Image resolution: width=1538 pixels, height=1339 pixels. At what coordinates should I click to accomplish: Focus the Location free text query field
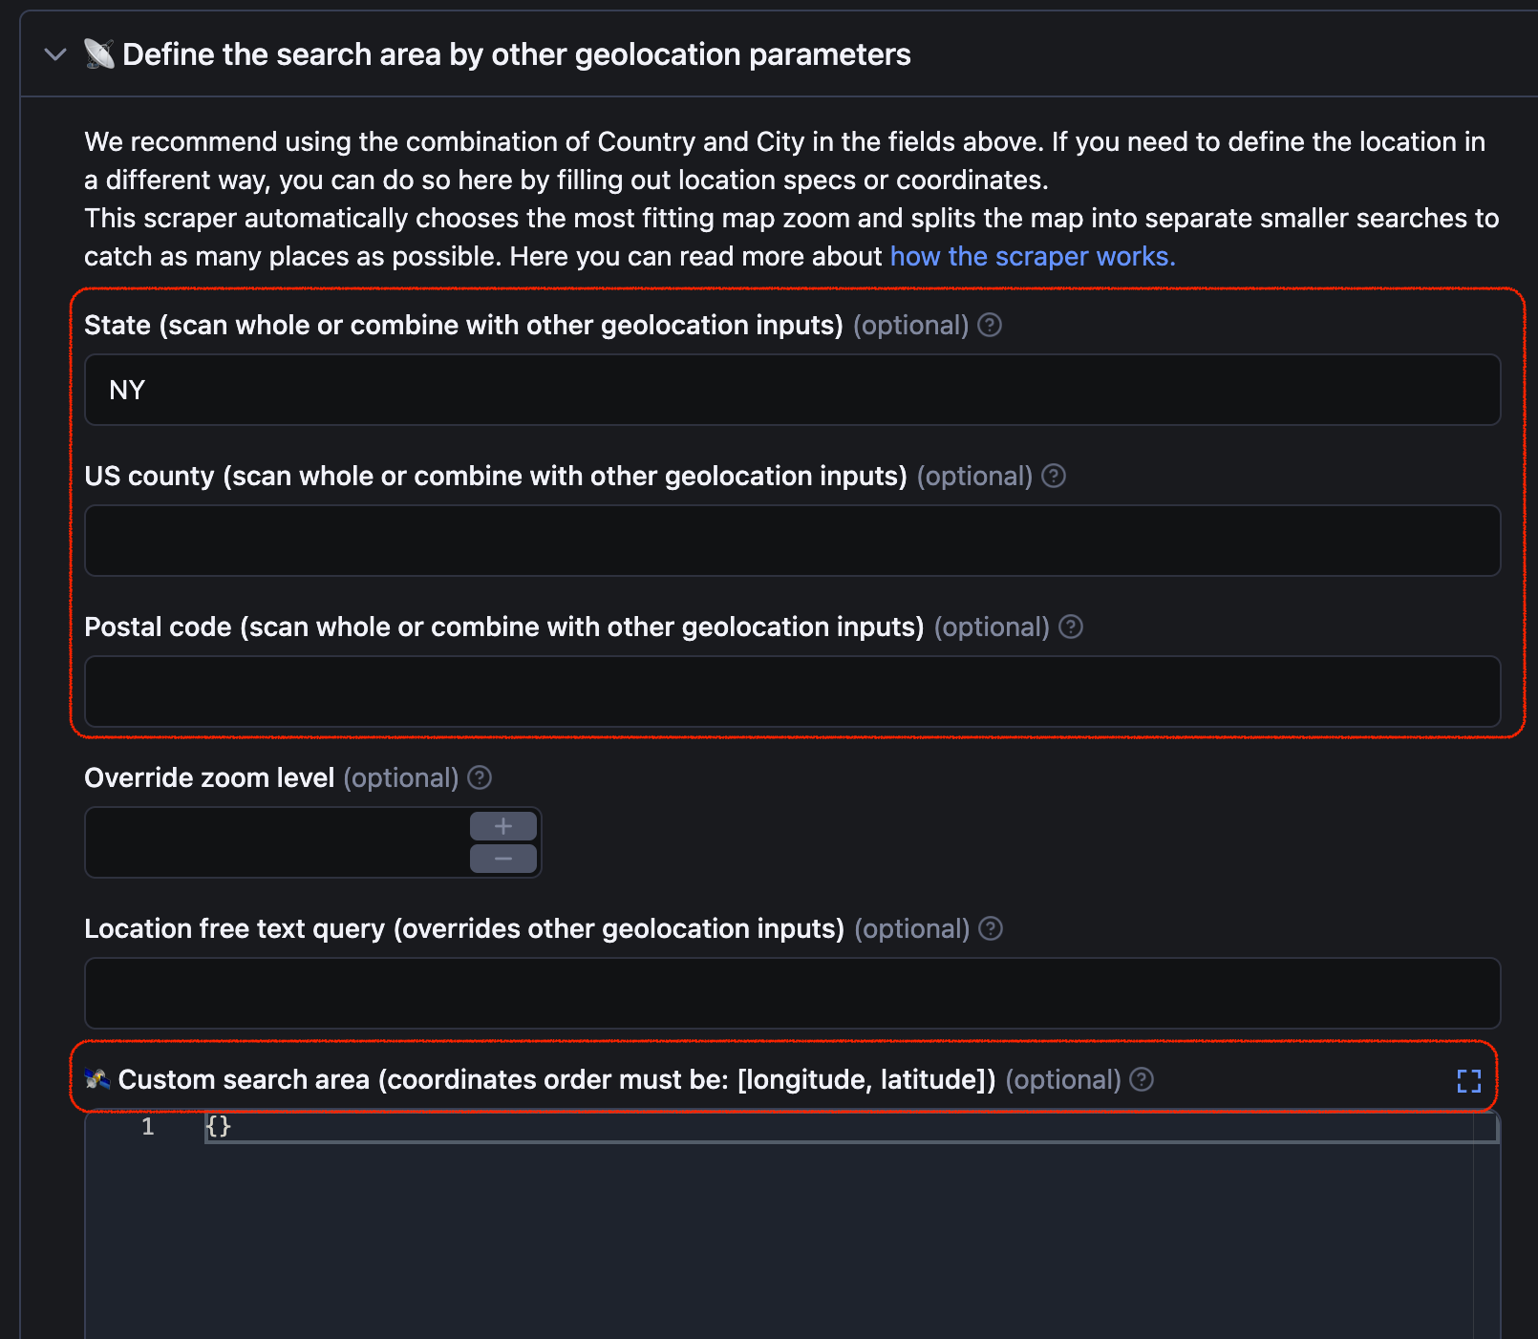pyautogui.click(x=792, y=993)
